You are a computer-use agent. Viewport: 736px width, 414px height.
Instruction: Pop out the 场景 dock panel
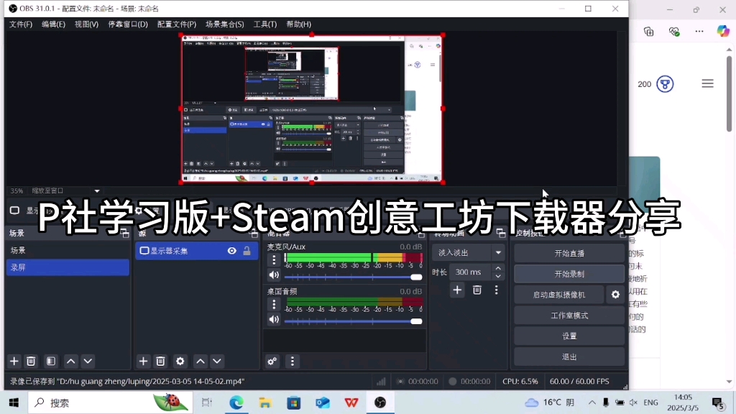(x=125, y=234)
